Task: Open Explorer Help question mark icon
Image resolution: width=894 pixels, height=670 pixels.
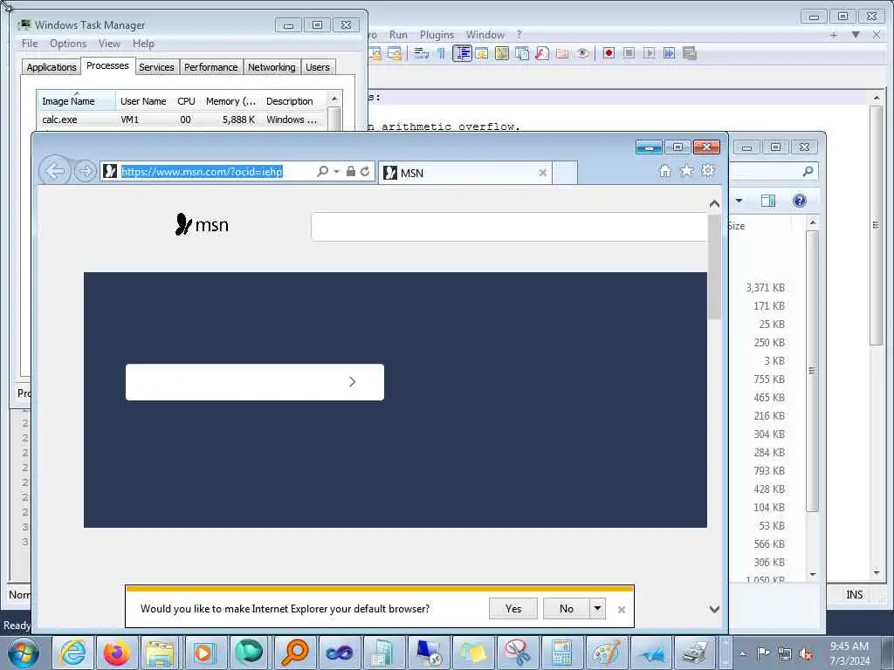Action: point(800,201)
